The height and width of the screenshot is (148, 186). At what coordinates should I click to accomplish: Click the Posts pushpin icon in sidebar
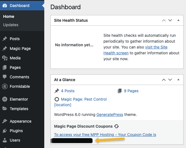(5, 39)
